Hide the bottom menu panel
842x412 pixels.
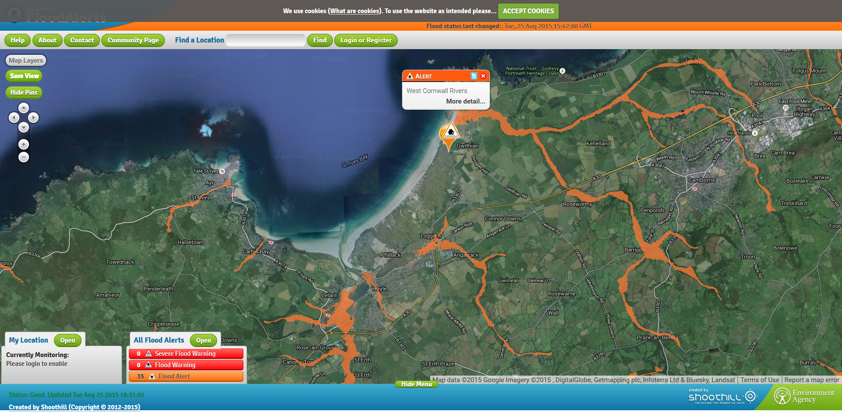tap(416, 384)
